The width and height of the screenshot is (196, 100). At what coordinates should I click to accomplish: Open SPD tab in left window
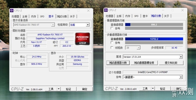(42, 17)
